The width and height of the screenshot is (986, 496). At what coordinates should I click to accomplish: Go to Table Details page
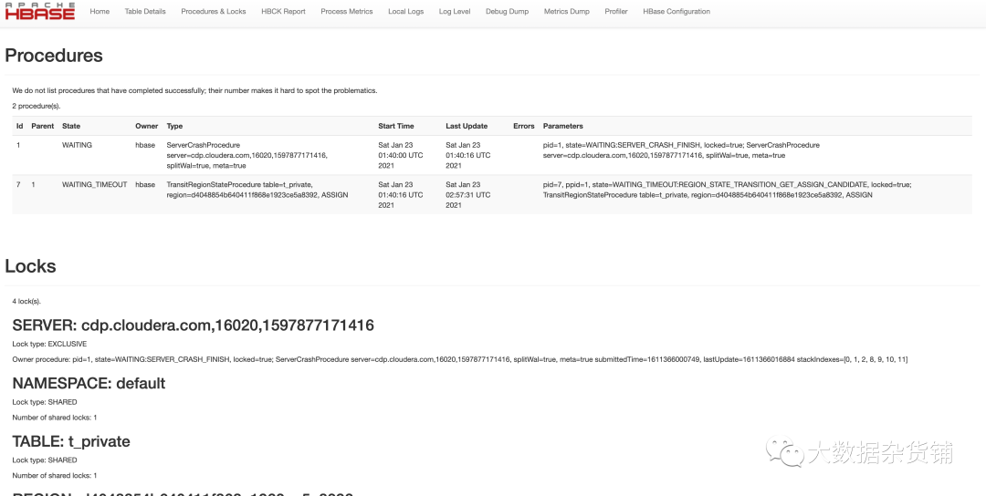point(145,11)
